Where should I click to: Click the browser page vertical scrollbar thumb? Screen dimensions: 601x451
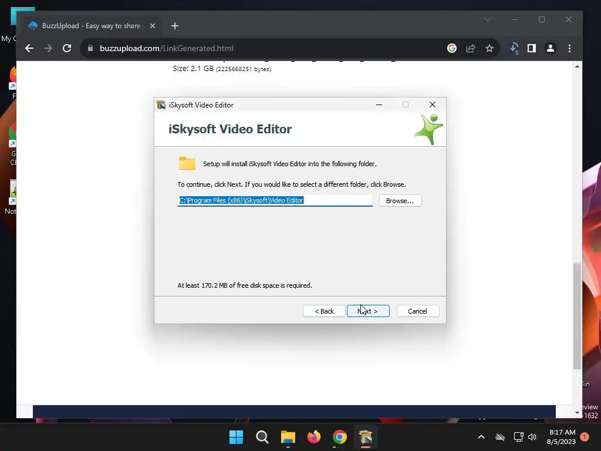pos(578,316)
